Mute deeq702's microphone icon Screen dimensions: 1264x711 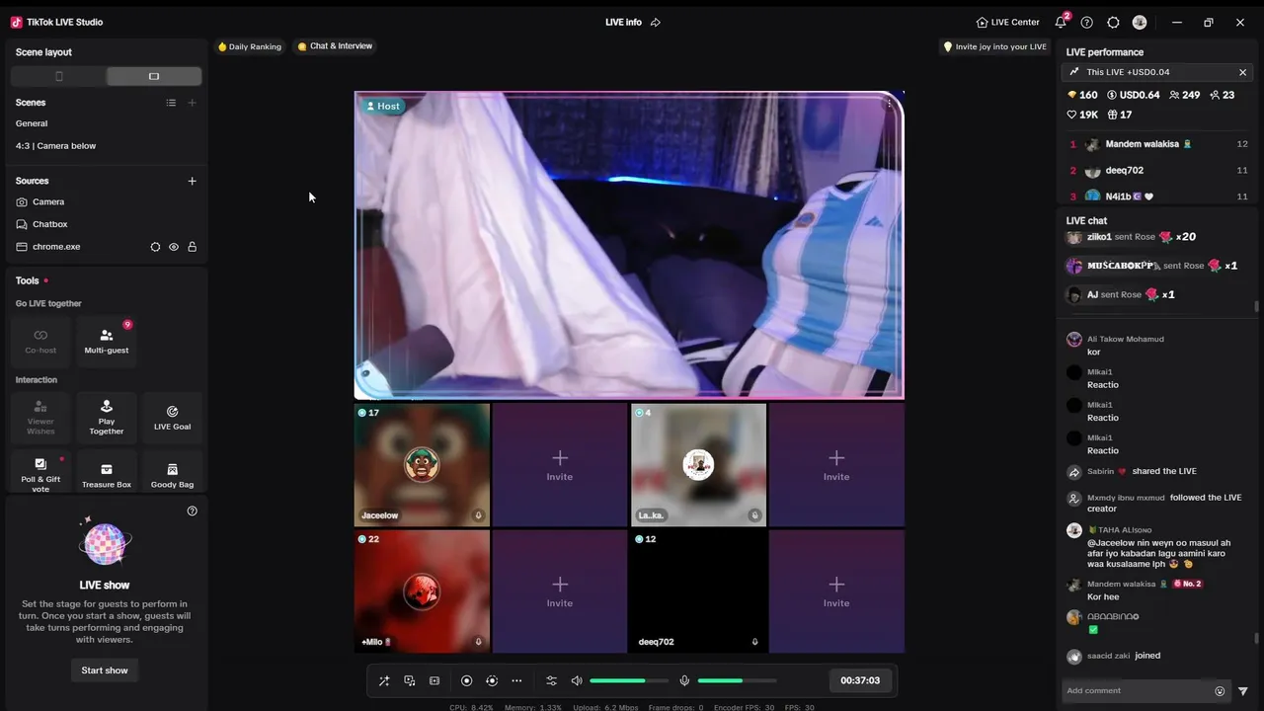click(754, 642)
